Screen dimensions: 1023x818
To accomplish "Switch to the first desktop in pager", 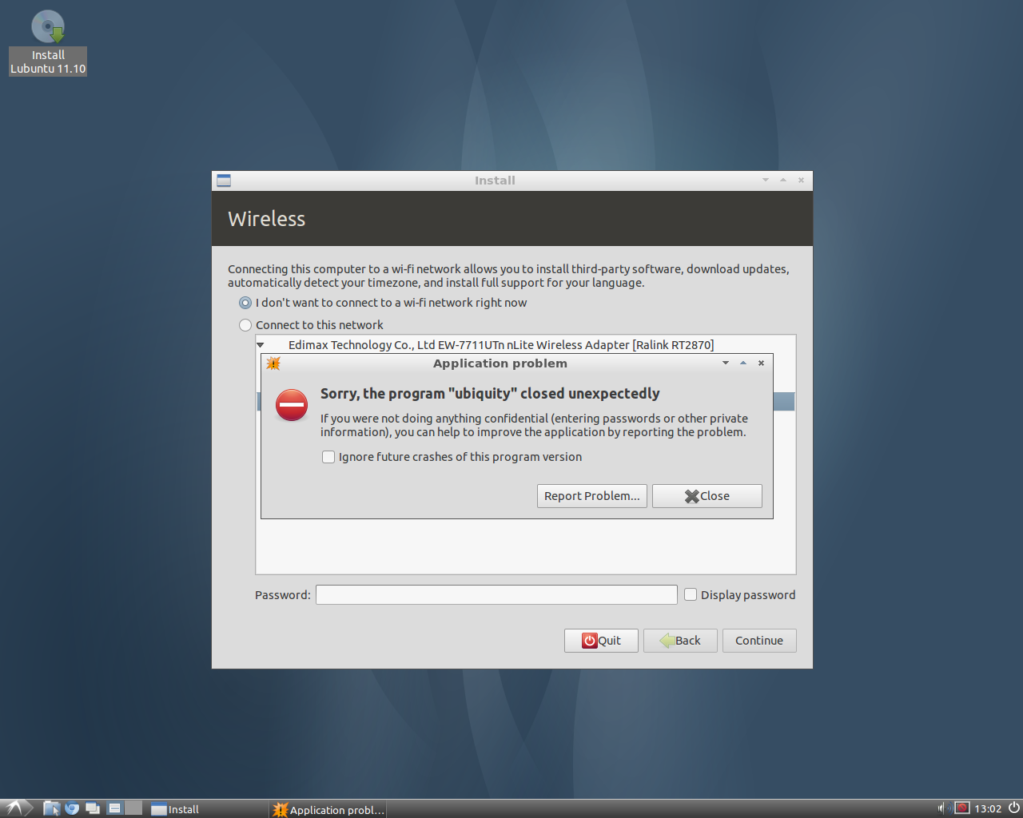I will (x=115, y=808).
